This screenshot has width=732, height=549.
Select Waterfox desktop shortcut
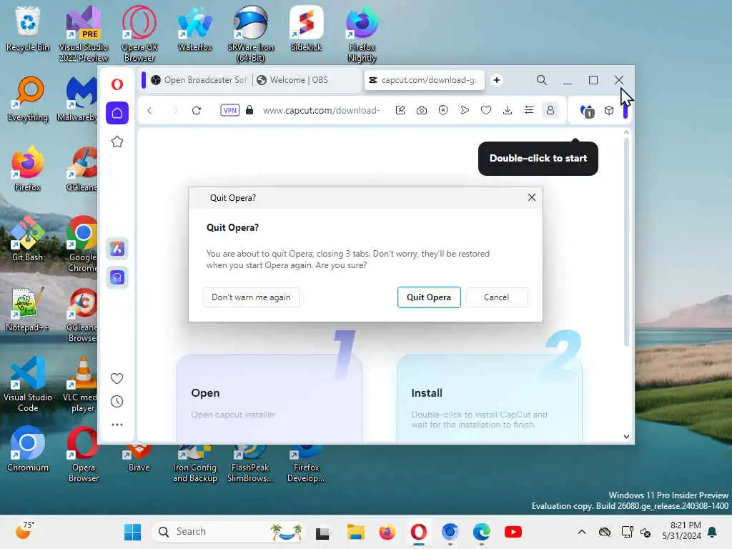[194, 29]
